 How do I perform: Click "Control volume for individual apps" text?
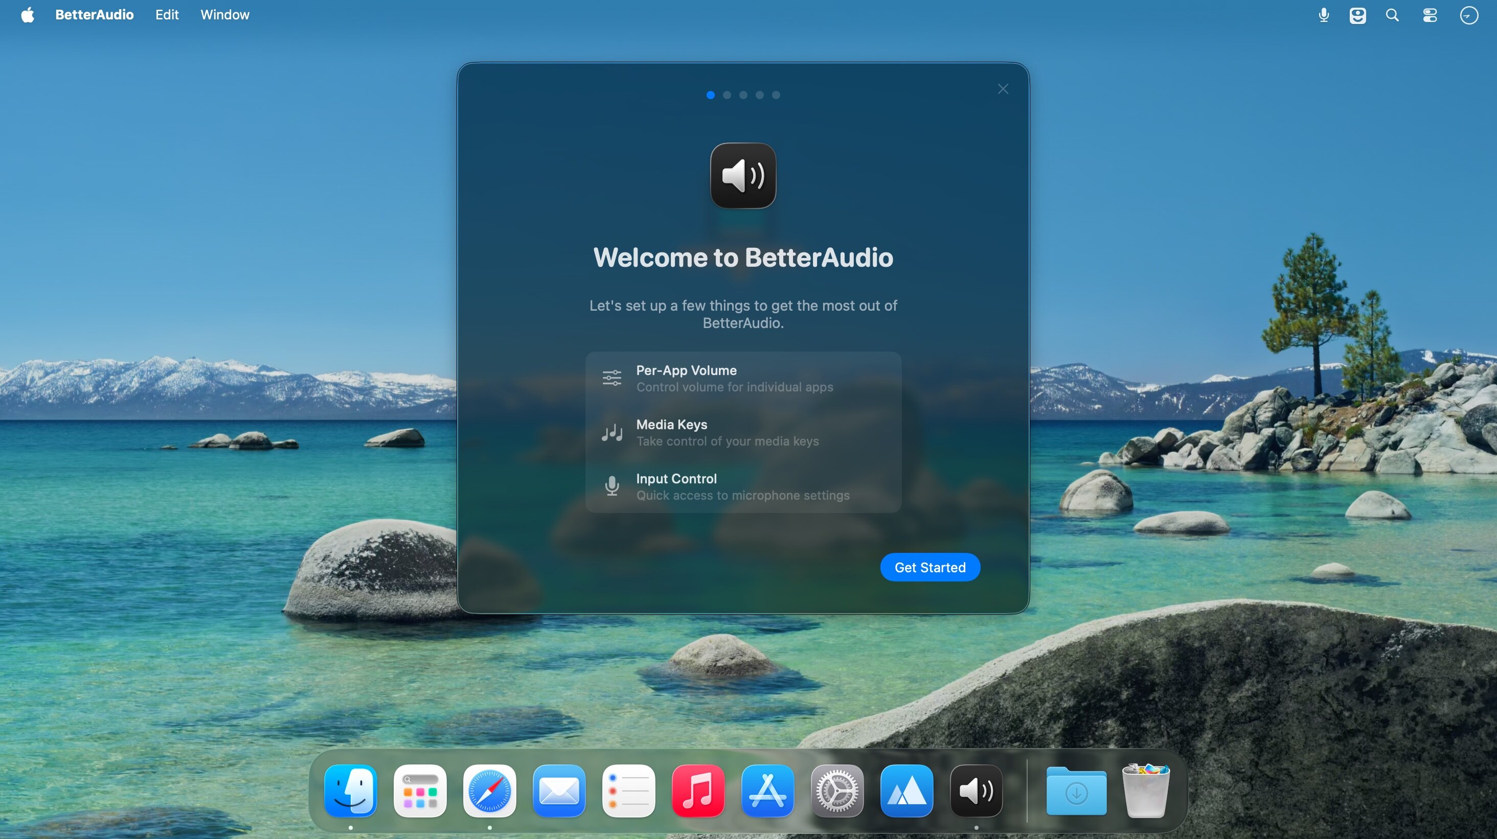tap(735, 387)
